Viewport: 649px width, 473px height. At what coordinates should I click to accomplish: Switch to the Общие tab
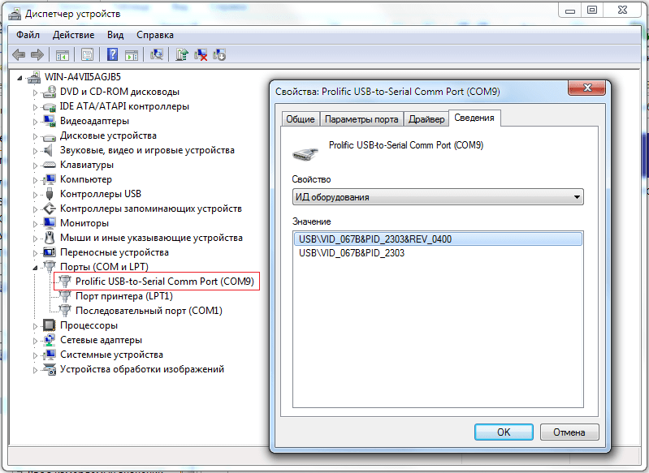pos(301,119)
